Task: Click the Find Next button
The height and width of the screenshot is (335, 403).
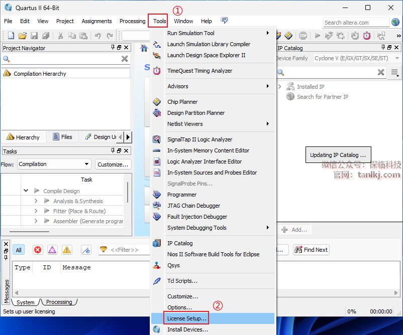Action: [x=311, y=250]
